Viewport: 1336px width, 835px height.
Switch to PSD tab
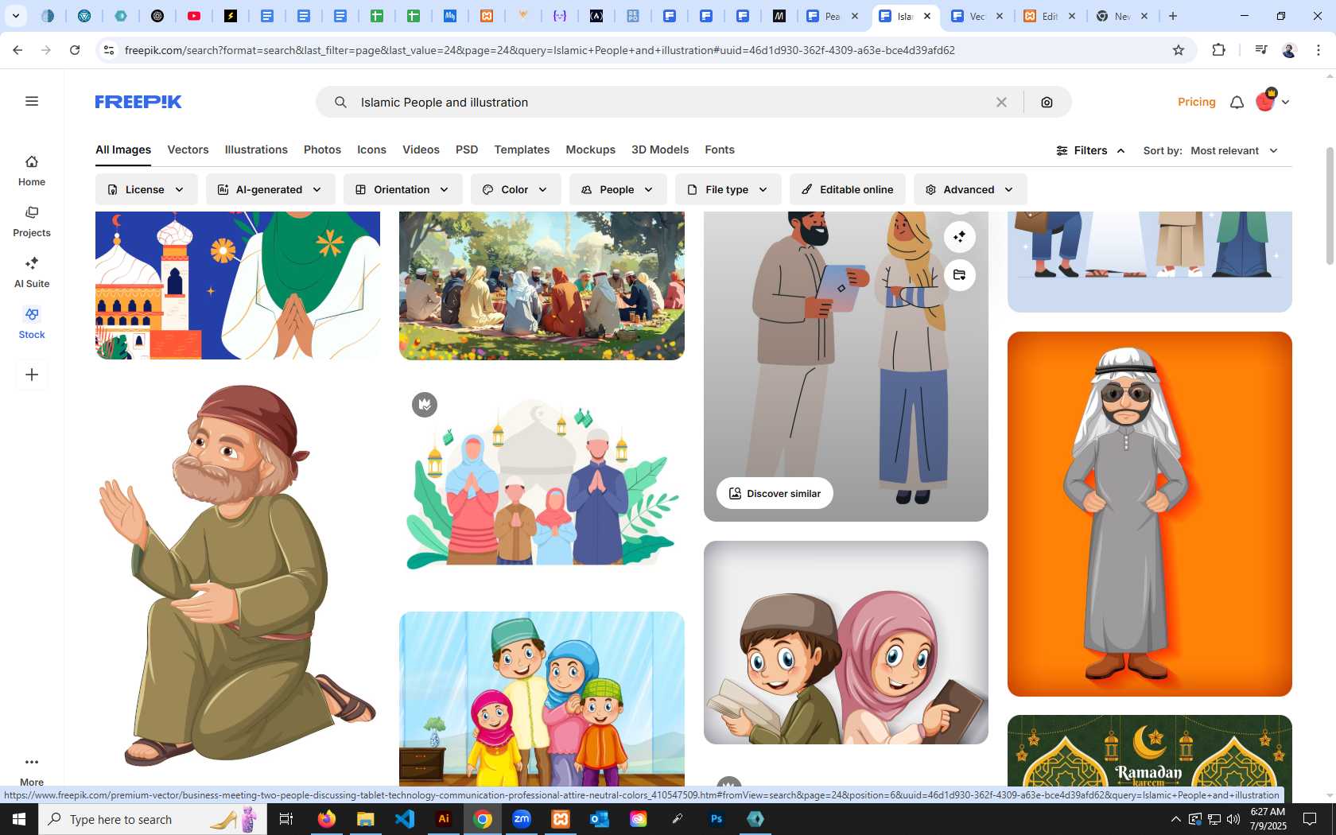467,150
